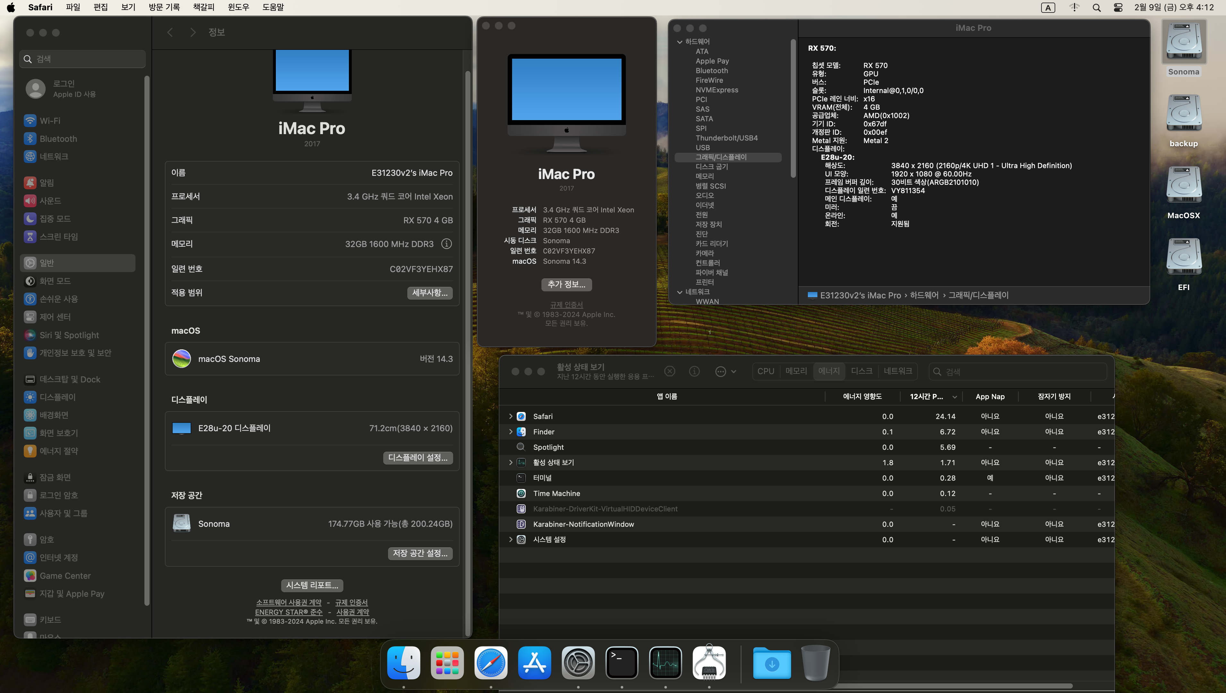Image resolution: width=1226 pixels, height=693 pixels.
Task: Open 화면 모드 appearance settings
Action: click(x=79, y=281)
